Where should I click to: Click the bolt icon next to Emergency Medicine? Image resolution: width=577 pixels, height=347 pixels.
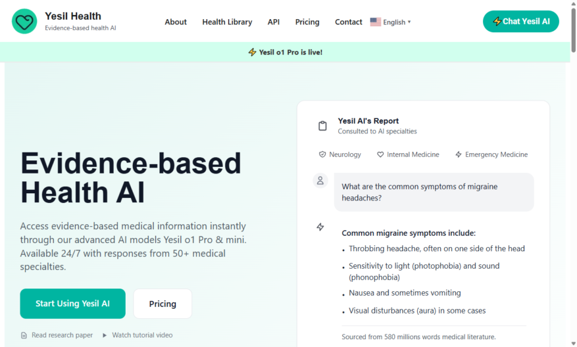pyautogui.click(x=459, y=154)
